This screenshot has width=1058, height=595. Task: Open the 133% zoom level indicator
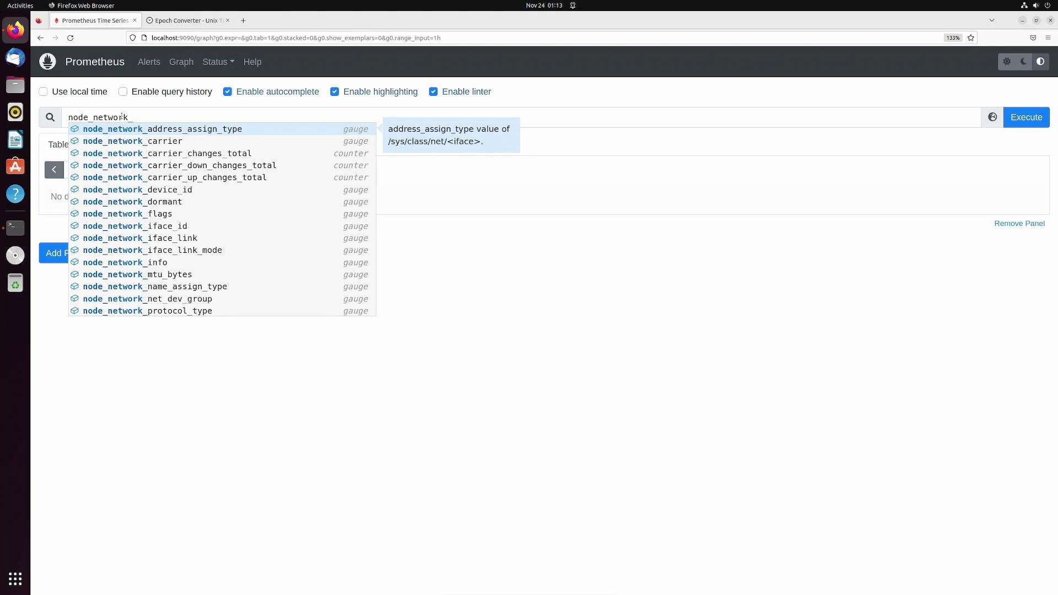click(x=953, y=38)
